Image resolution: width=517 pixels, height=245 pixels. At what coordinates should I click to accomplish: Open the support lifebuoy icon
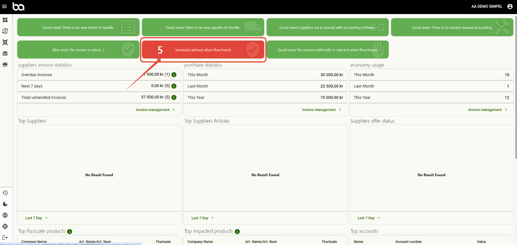pos(5,226)
